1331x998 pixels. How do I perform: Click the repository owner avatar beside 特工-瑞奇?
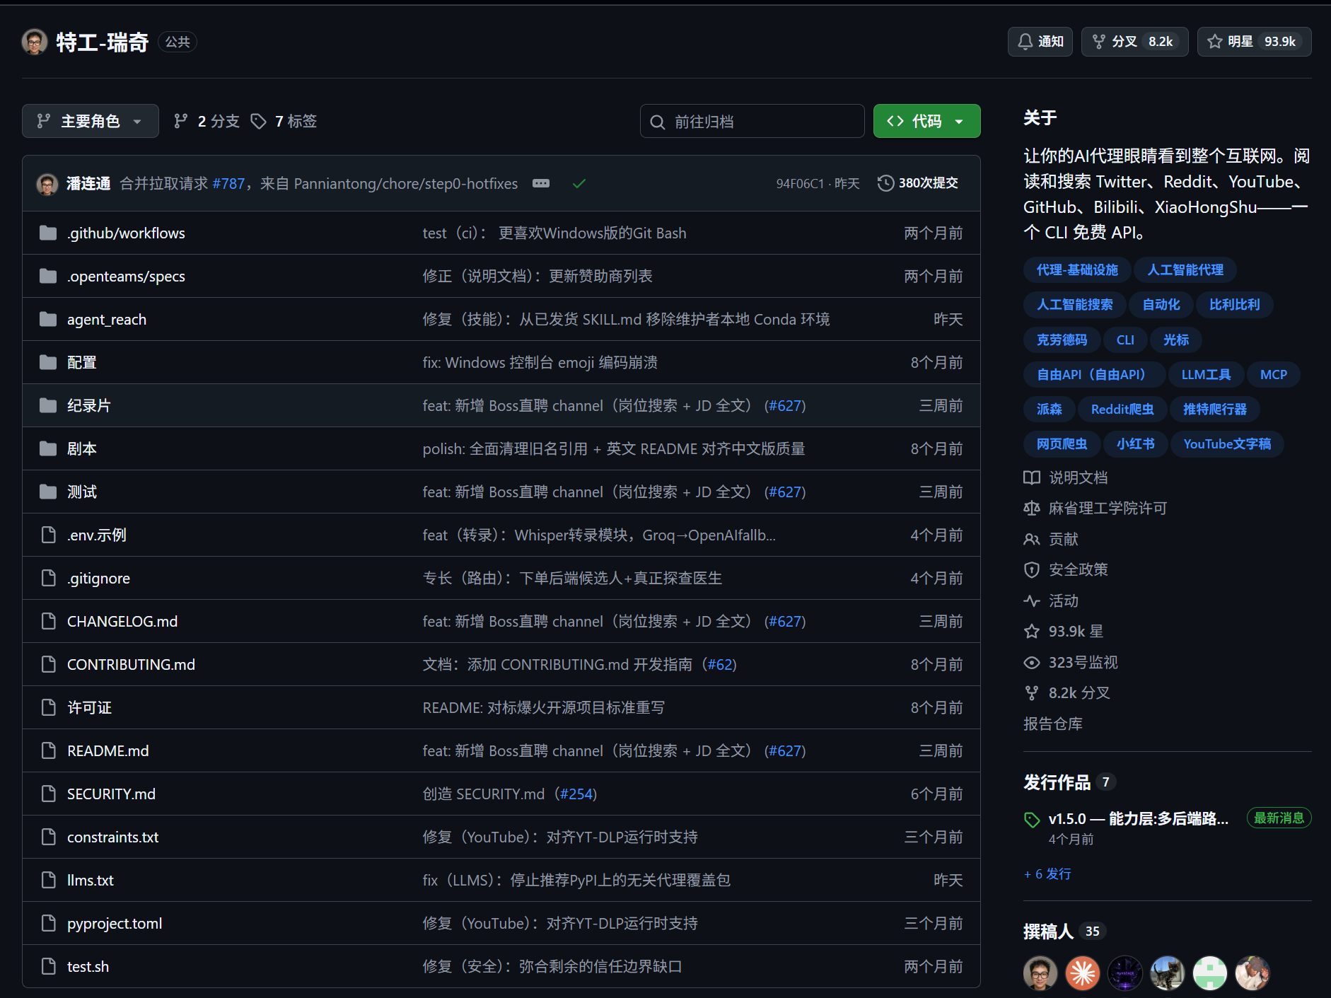click(x=35, y=42)
